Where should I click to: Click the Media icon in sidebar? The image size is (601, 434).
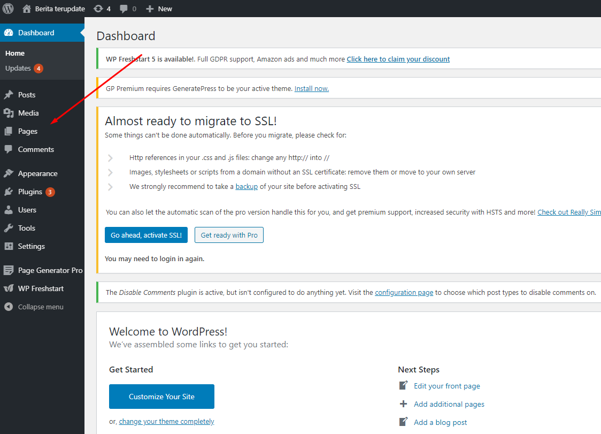pos(9,113)
